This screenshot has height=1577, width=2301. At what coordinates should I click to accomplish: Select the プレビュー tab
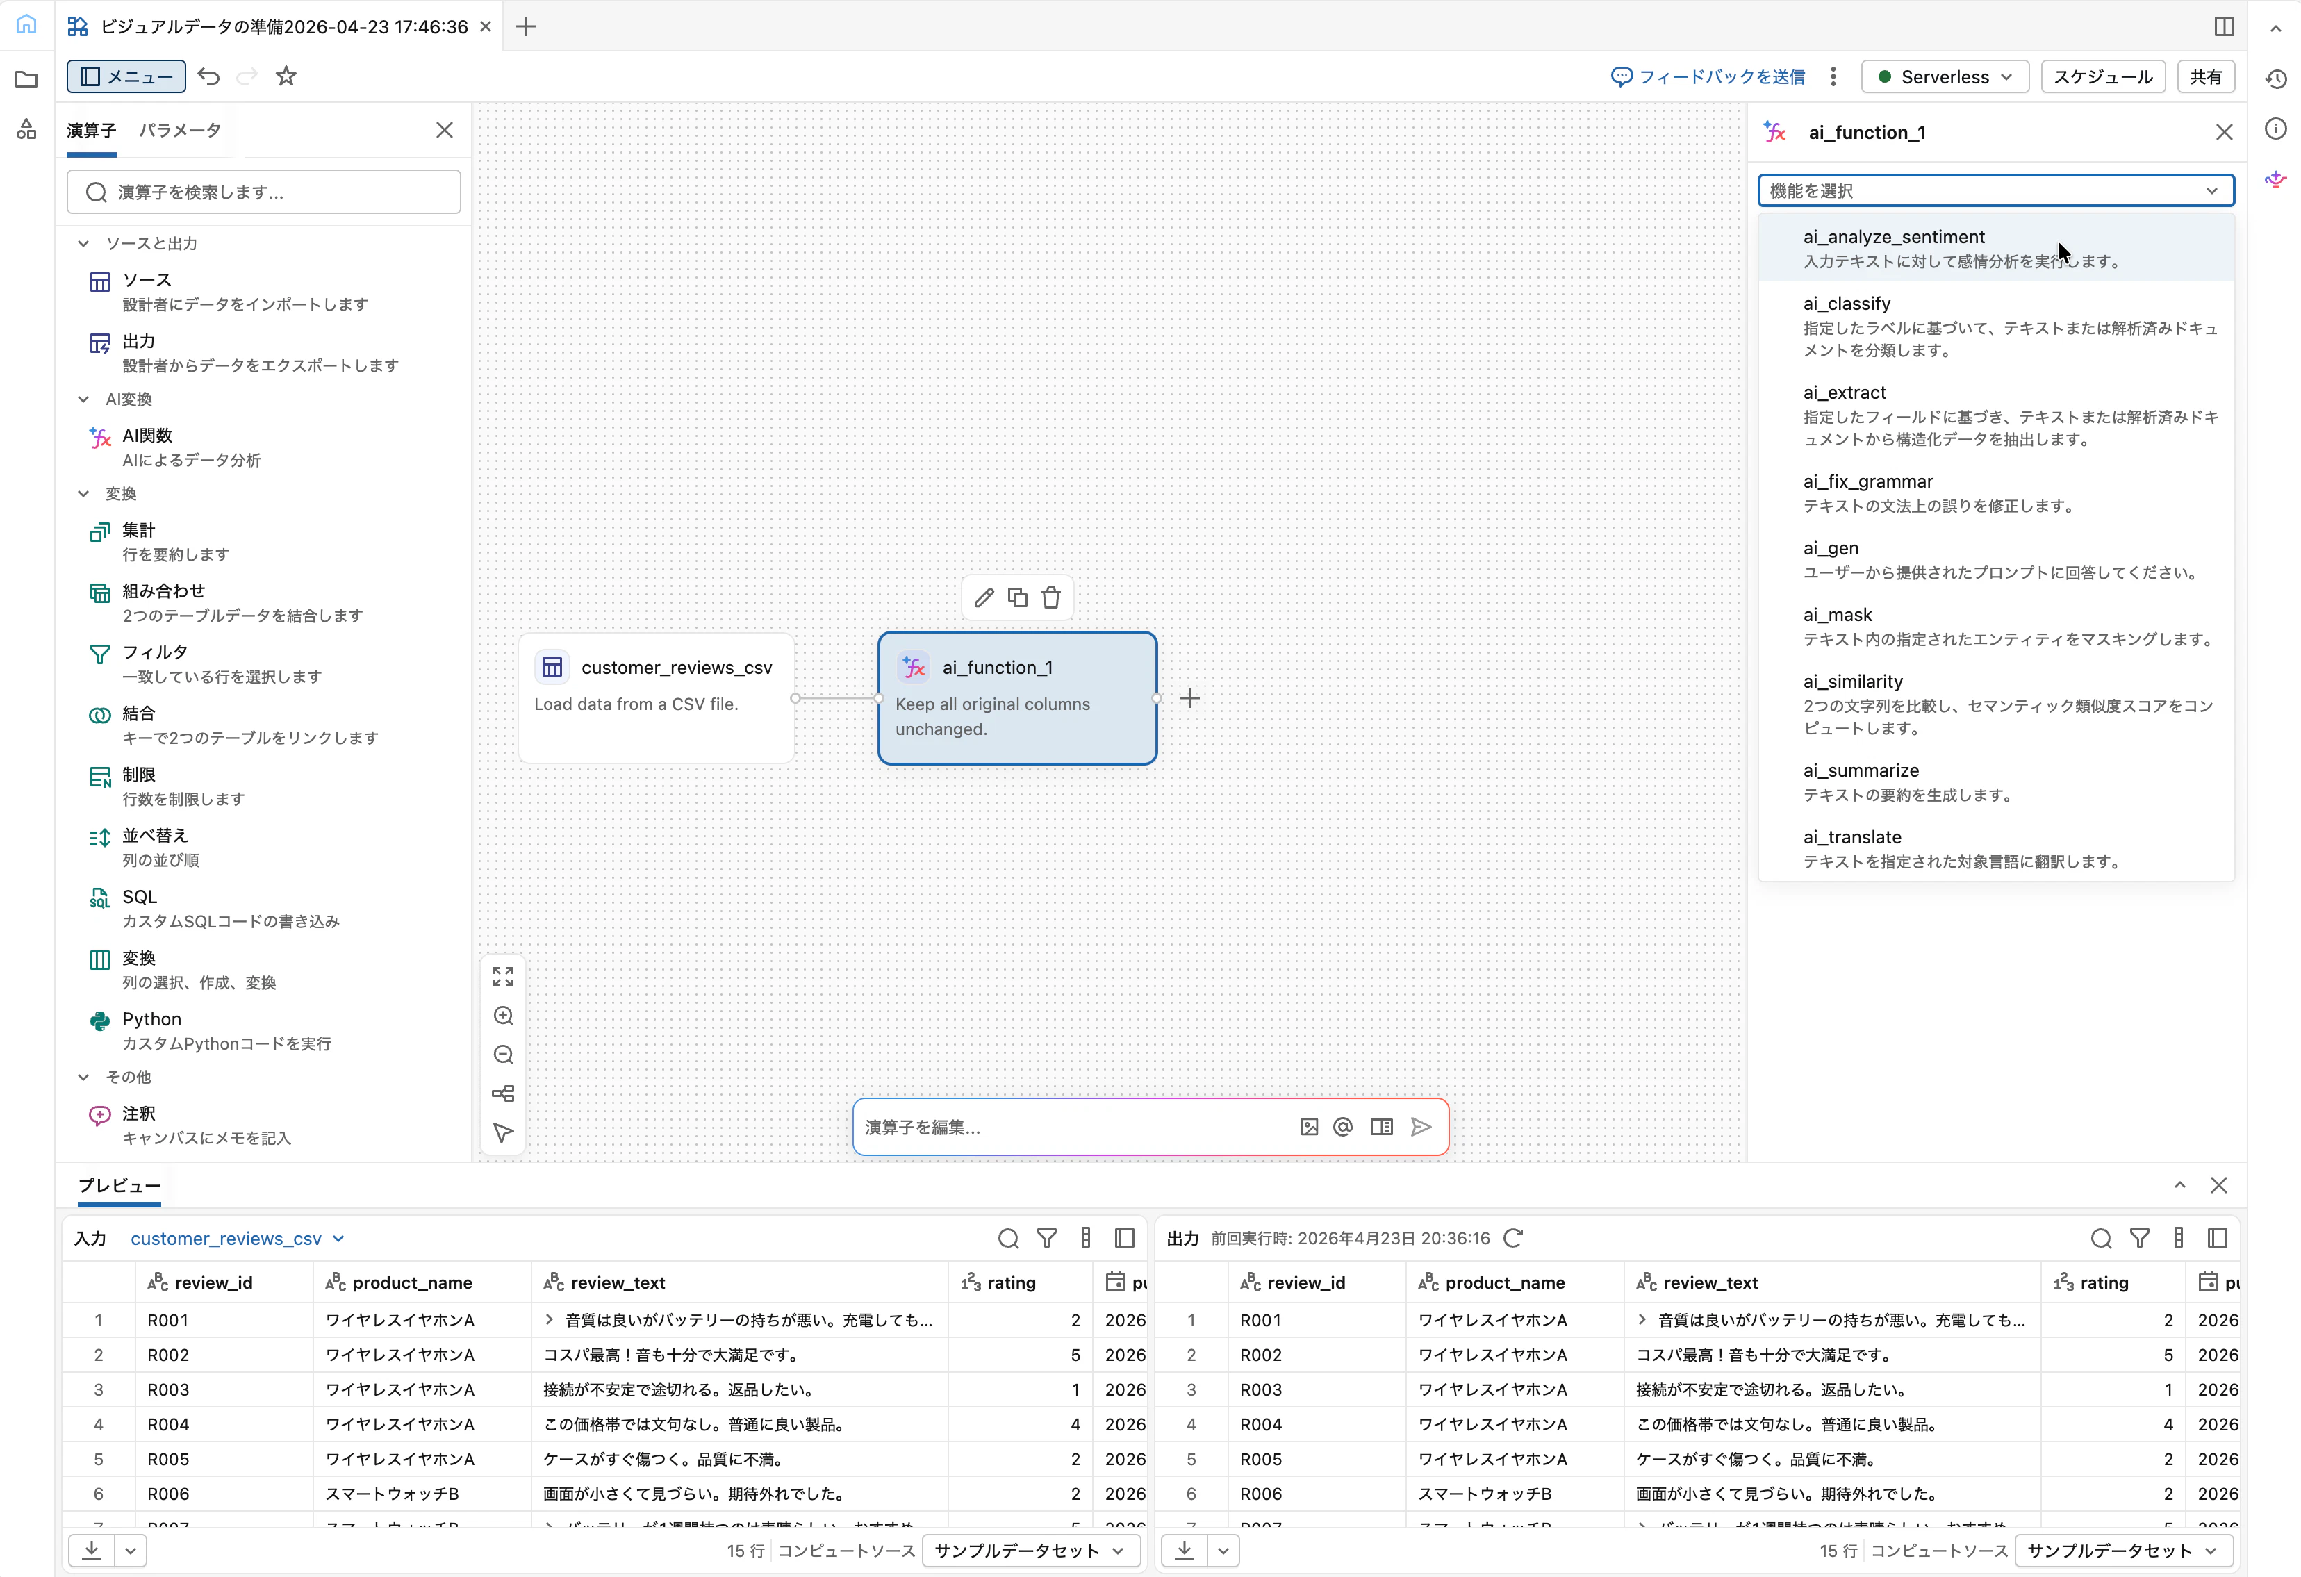coord(118,1186)
